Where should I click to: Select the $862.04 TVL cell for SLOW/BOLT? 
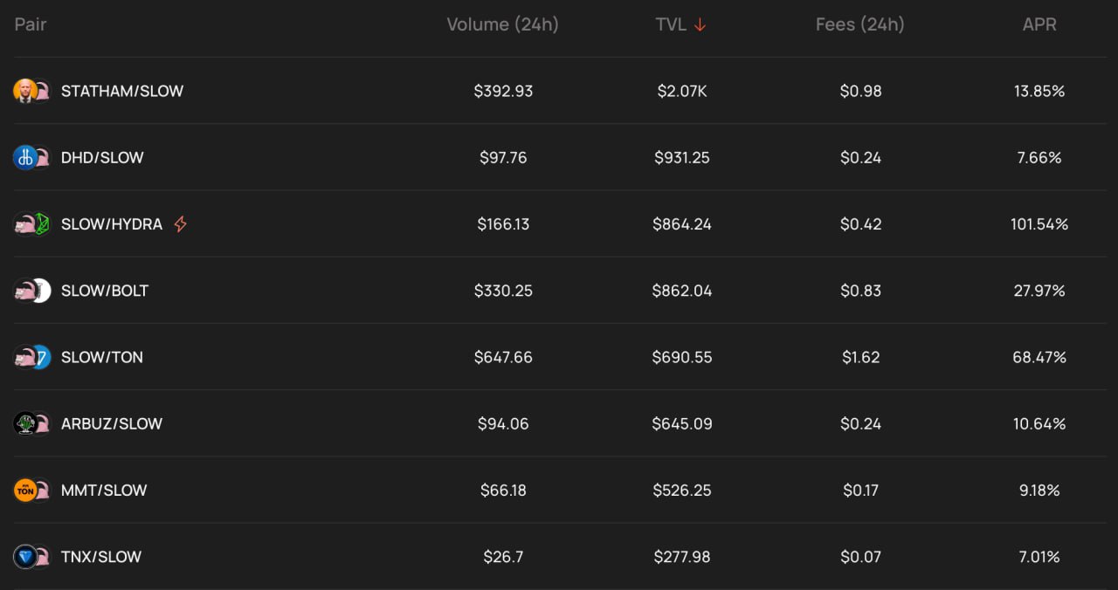pyautogui.click(x=682, y=291)
